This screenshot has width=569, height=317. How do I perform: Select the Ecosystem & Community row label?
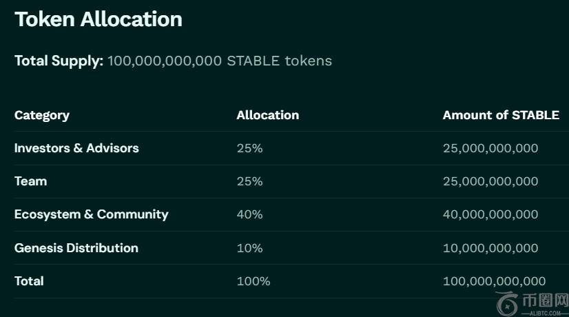click(x=91, y=214)
